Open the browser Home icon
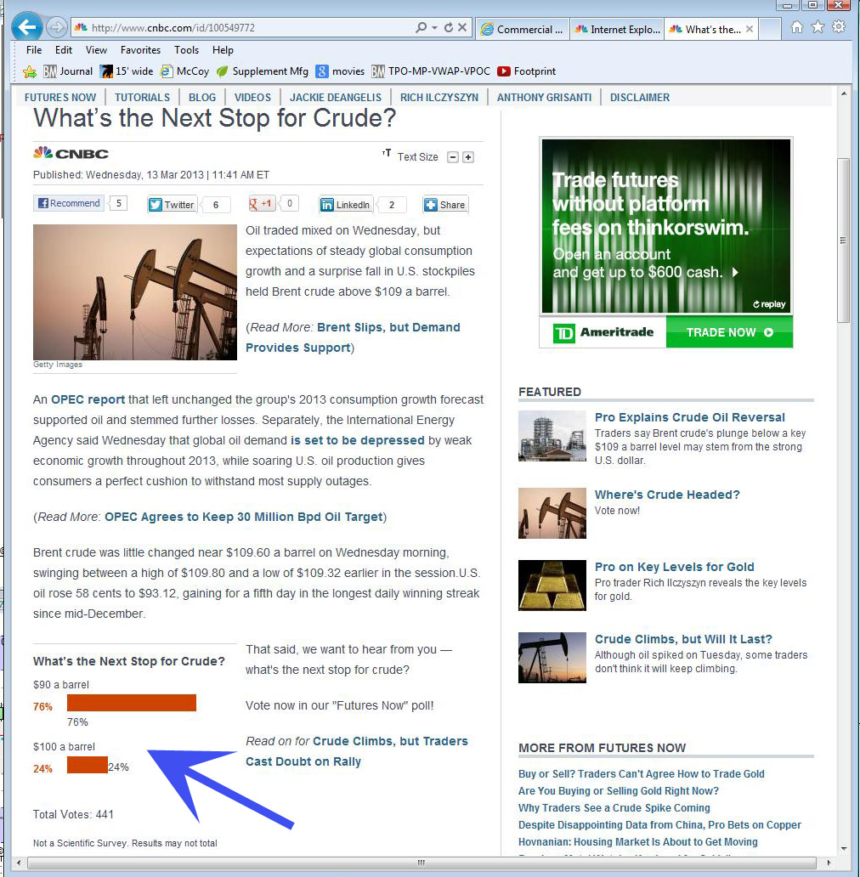The image size is (860, 877). click(x=797, y=27)
